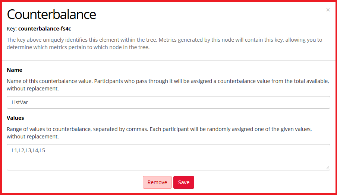Screen dimensions: 337x195
Task: Close the Counterbalance dialog with the × icon
Action: [x=328, y=10]
